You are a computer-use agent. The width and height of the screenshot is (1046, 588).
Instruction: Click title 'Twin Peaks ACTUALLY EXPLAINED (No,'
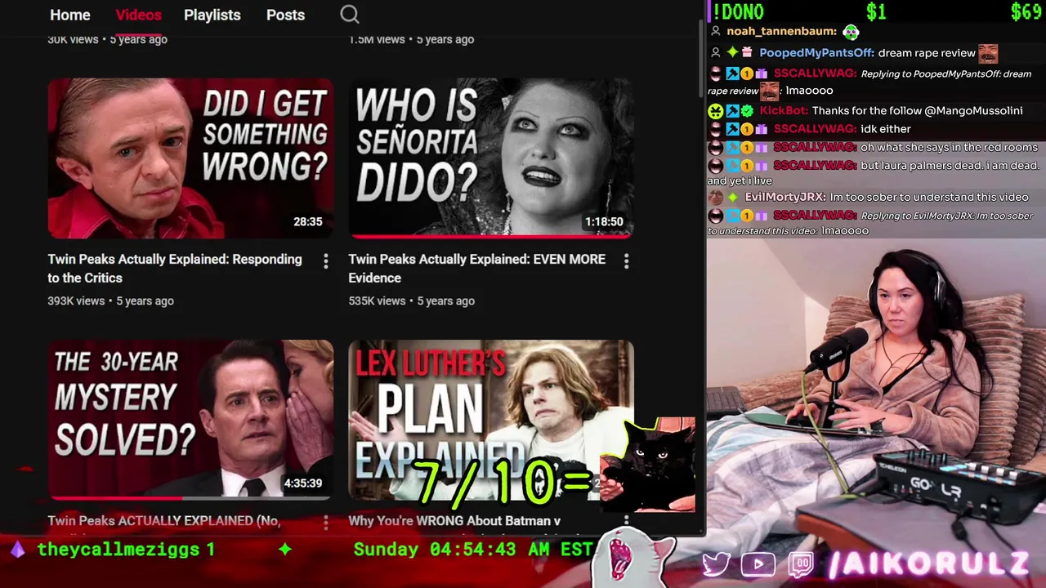163,520
